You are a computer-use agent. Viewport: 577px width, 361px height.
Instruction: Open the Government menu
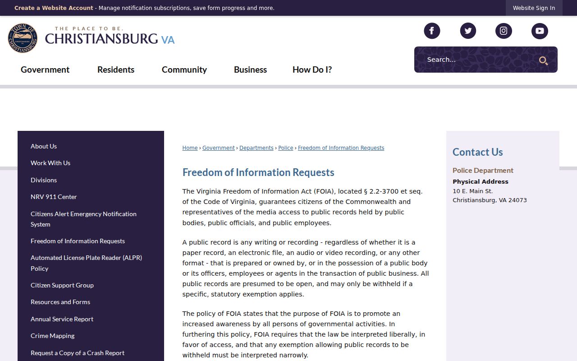click(45, 69)
